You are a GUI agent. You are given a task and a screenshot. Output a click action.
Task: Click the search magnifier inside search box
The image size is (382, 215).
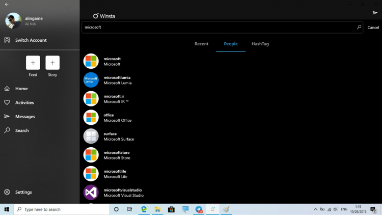[x=359, y=27]
